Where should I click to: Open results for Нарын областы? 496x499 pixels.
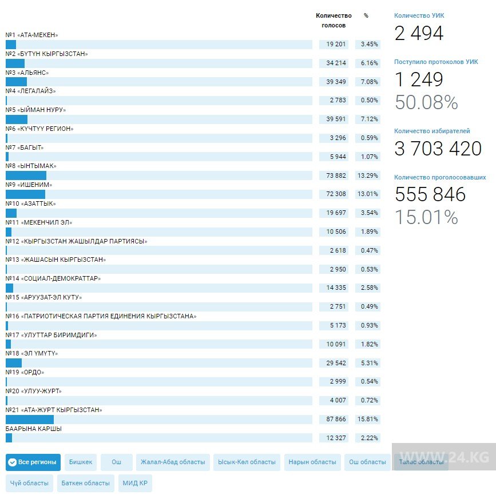(312, 462)
